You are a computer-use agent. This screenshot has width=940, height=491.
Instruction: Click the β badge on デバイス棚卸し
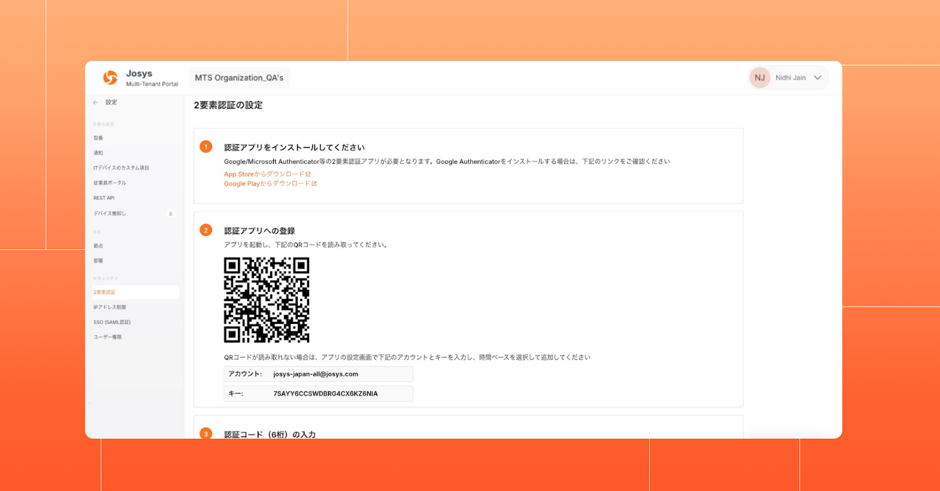point(171,214)
